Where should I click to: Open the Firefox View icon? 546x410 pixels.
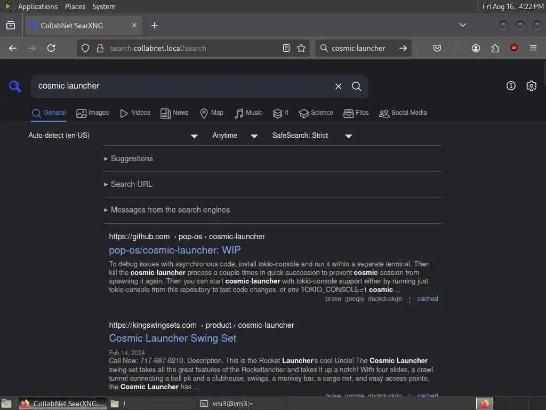pos(11,26)
